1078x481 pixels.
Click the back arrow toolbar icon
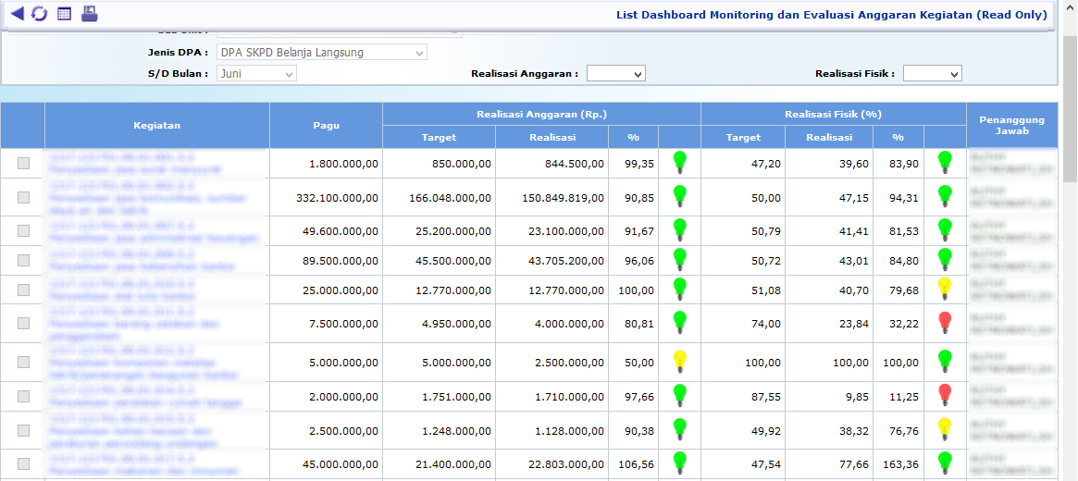click(16, 14)
